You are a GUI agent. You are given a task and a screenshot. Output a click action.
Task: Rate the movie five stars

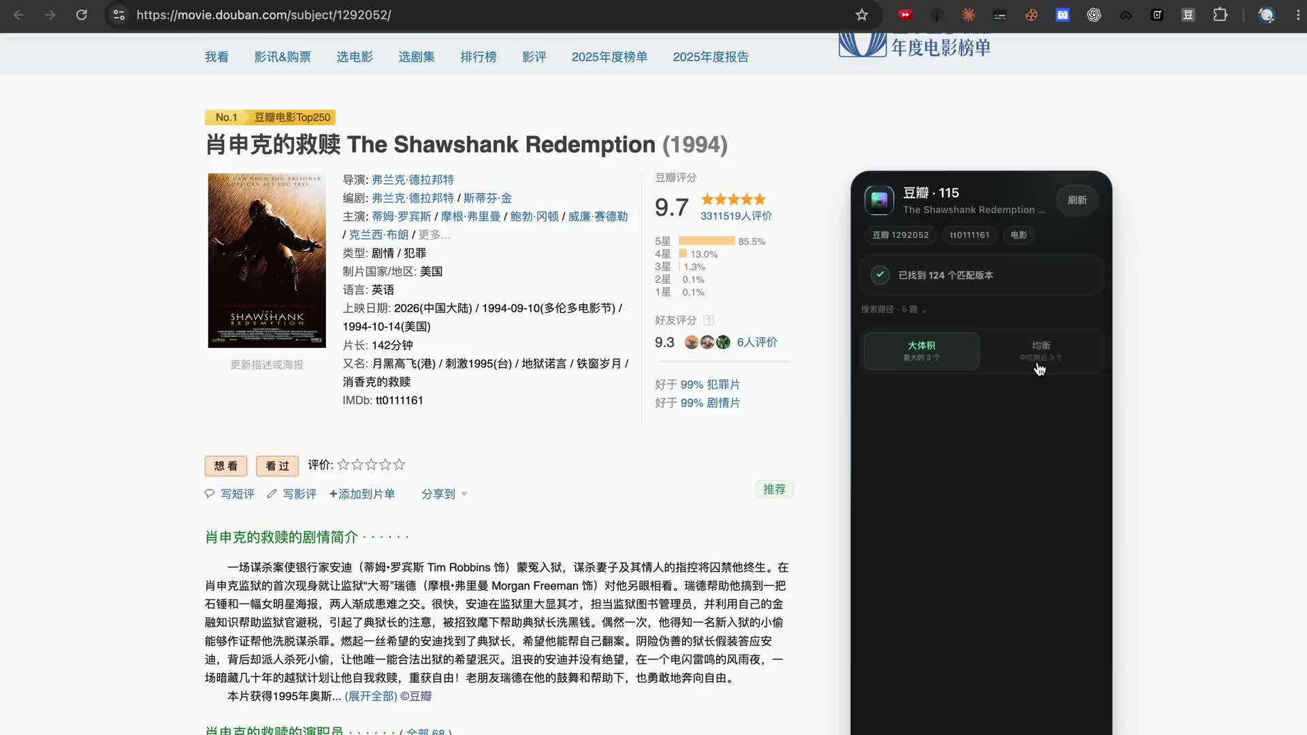click(399, 465)
